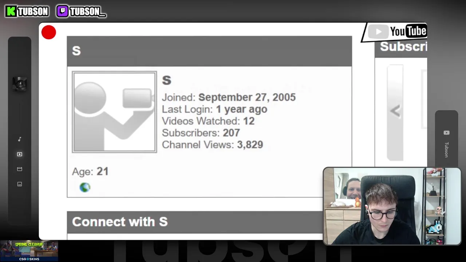Click the S title bar header
The image size is (466, 262).
tap(209, 51)
